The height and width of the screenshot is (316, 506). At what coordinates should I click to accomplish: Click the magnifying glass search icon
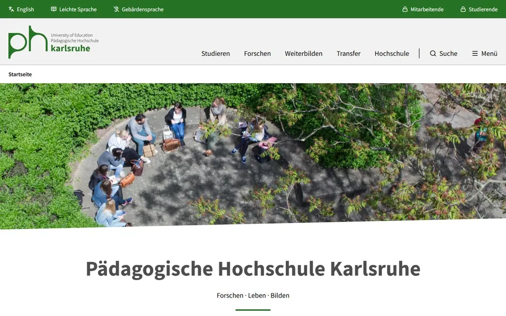pos(433,54)
